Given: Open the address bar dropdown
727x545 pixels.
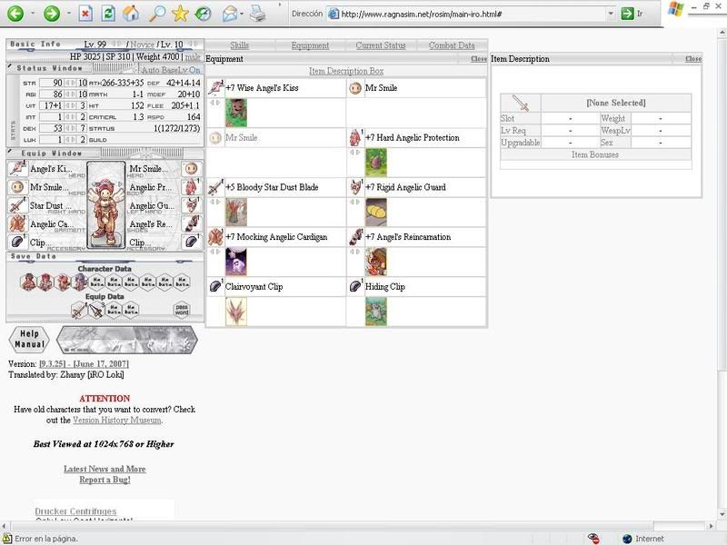Looking at the screenshot, I should pyautogui.click(x=610, y=14).
